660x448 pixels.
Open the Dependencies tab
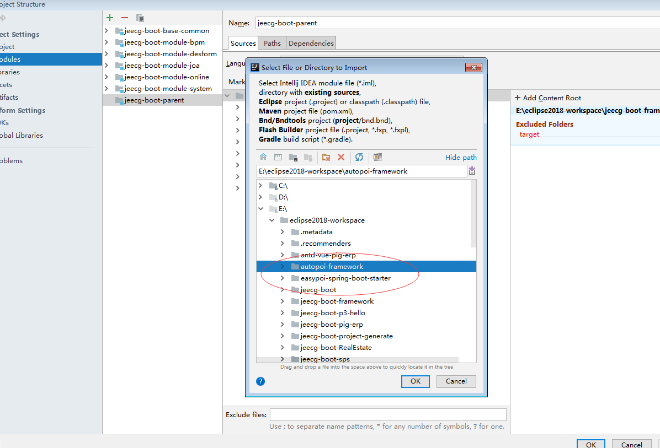[311, 44]
